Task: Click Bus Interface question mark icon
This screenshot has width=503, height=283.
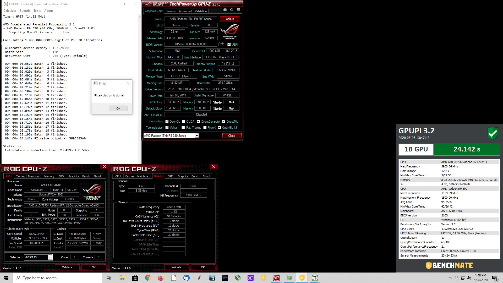Action: (238, 57)
